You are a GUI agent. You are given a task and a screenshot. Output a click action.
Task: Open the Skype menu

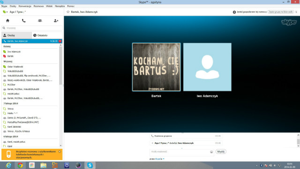pos(4,6)
